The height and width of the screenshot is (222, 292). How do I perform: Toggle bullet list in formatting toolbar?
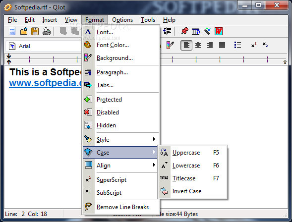tap(237, 45)
